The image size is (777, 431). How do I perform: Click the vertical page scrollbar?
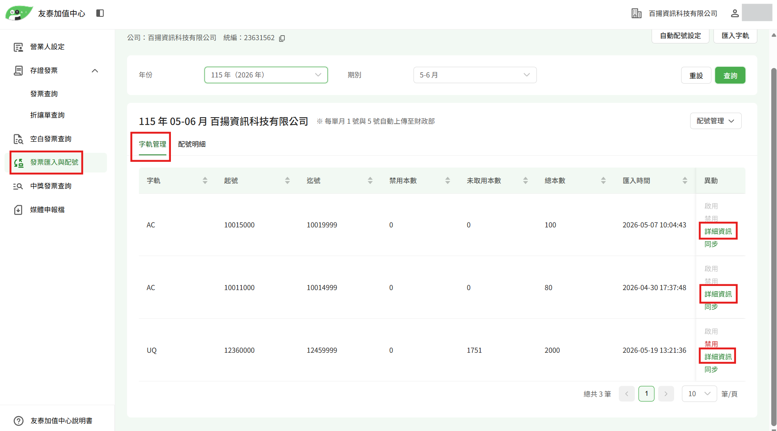coord(774,246)
